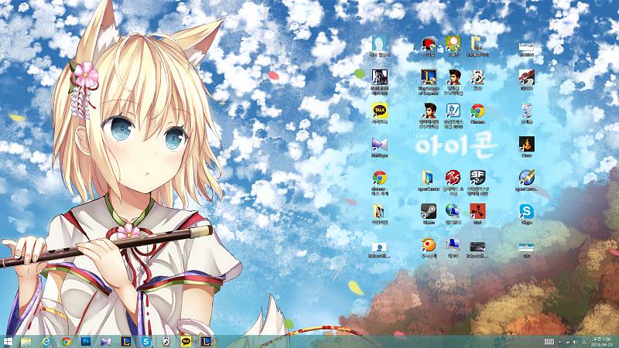
Task: Expand the hidden system tray icons
Action: coord(561,341)
